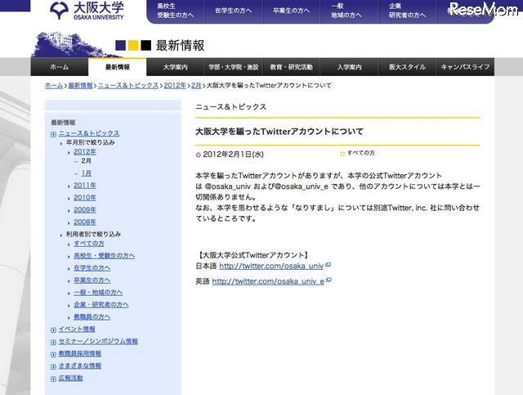Open the 教育・研究活動 tab
Image resolution: width=523 pixels, height=395 pixels.
pos(291,67)
